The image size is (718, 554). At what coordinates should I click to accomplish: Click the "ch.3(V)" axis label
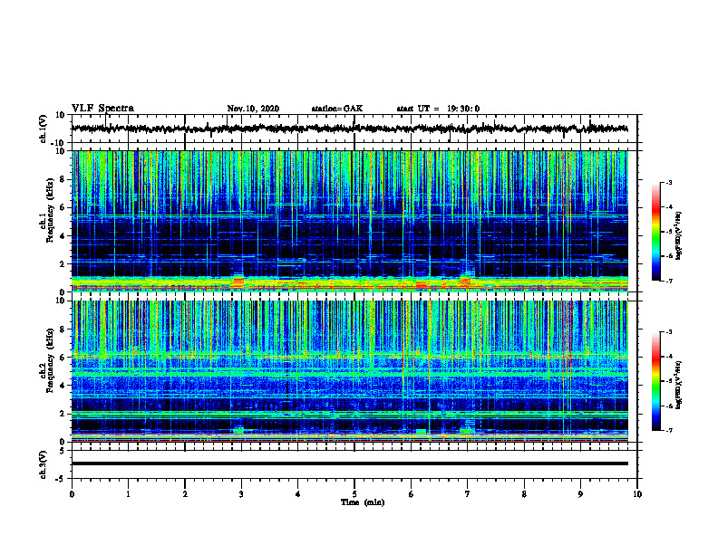43,464
